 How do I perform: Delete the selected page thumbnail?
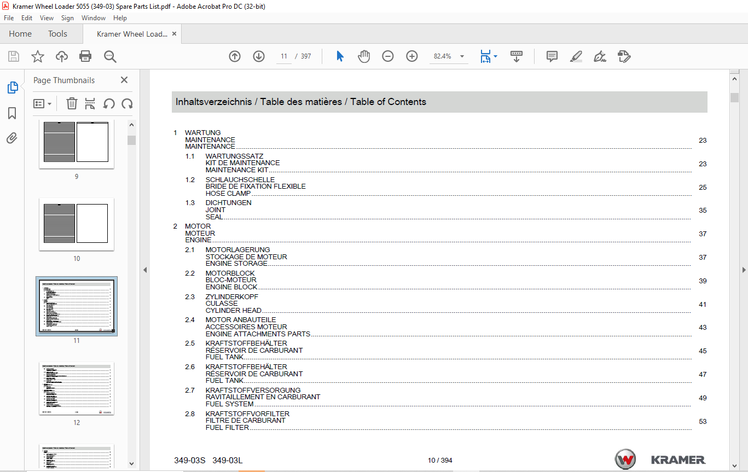[72, 103]
